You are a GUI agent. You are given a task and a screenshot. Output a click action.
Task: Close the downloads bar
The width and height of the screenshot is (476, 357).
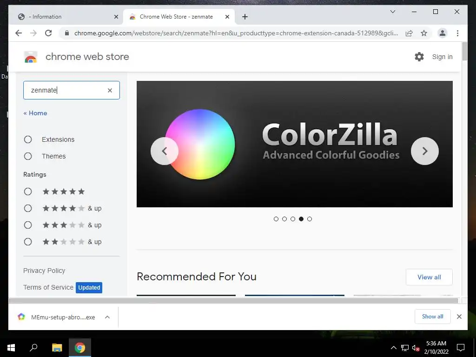pyautogui.click(x=459, y=317)
